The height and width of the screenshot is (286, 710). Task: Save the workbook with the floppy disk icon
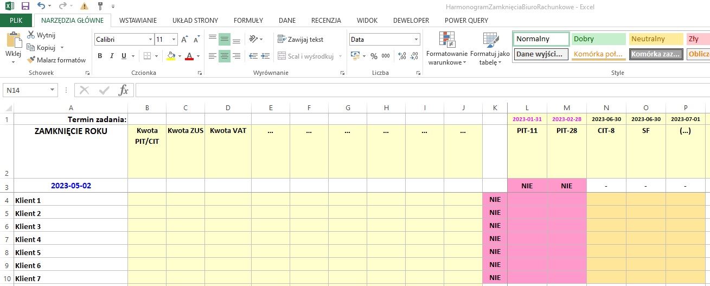25,6
